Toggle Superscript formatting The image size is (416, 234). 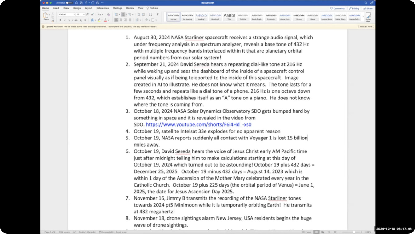(x=85, y=20)
